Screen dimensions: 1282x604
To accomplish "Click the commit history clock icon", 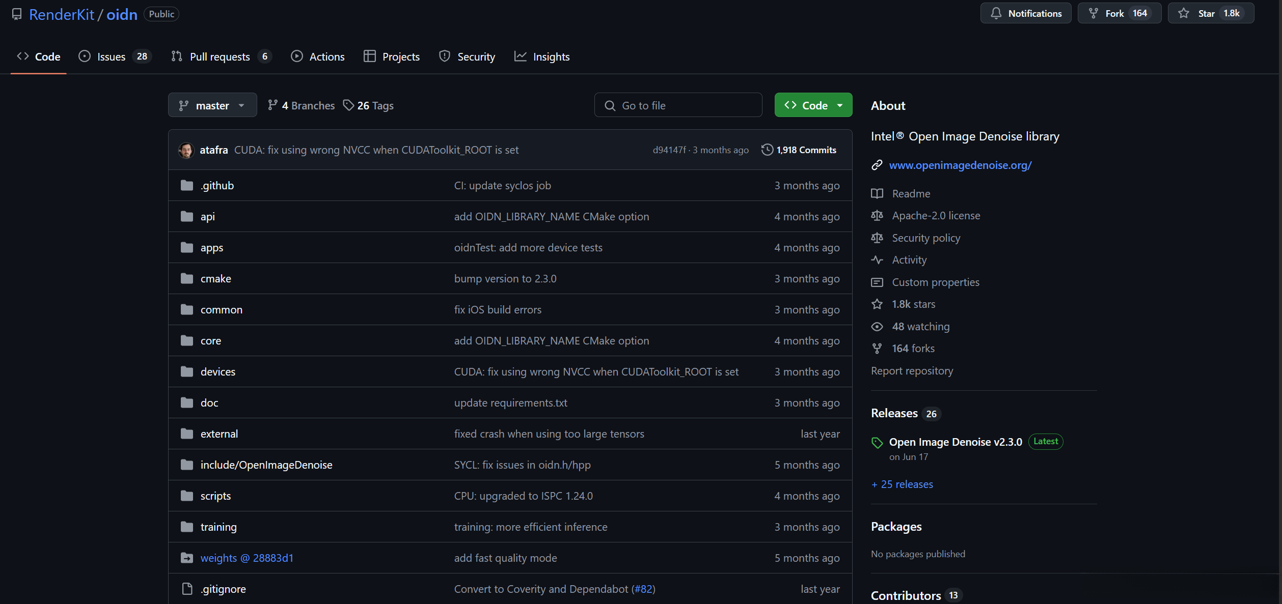I will (x=767, y=150).
